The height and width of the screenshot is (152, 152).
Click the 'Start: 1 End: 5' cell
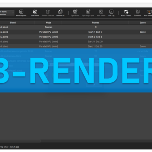click(x=95, y=32)
